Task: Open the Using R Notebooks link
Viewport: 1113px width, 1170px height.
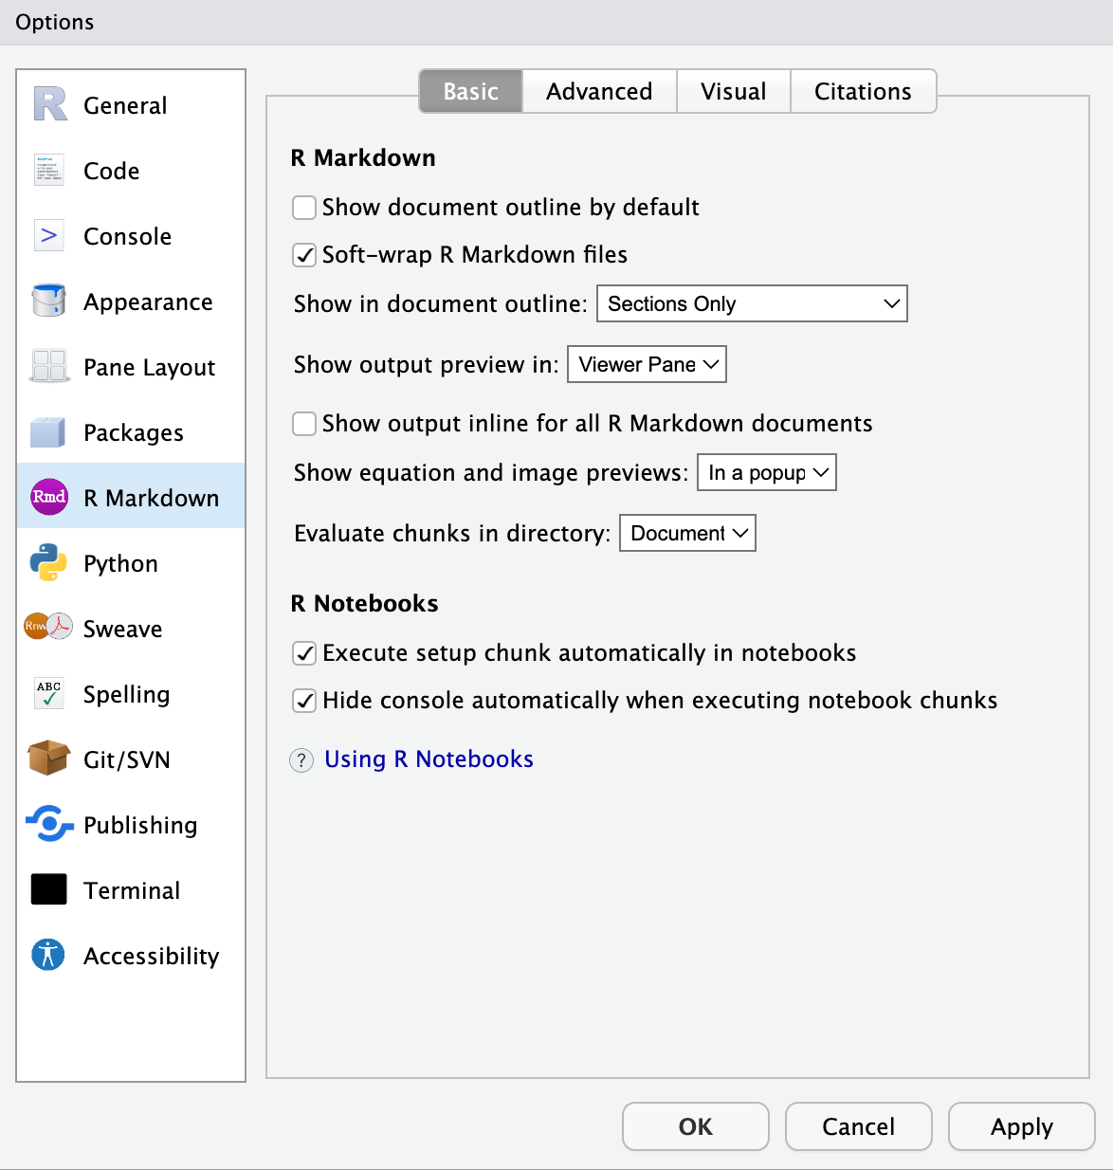Action: [429, 759]
